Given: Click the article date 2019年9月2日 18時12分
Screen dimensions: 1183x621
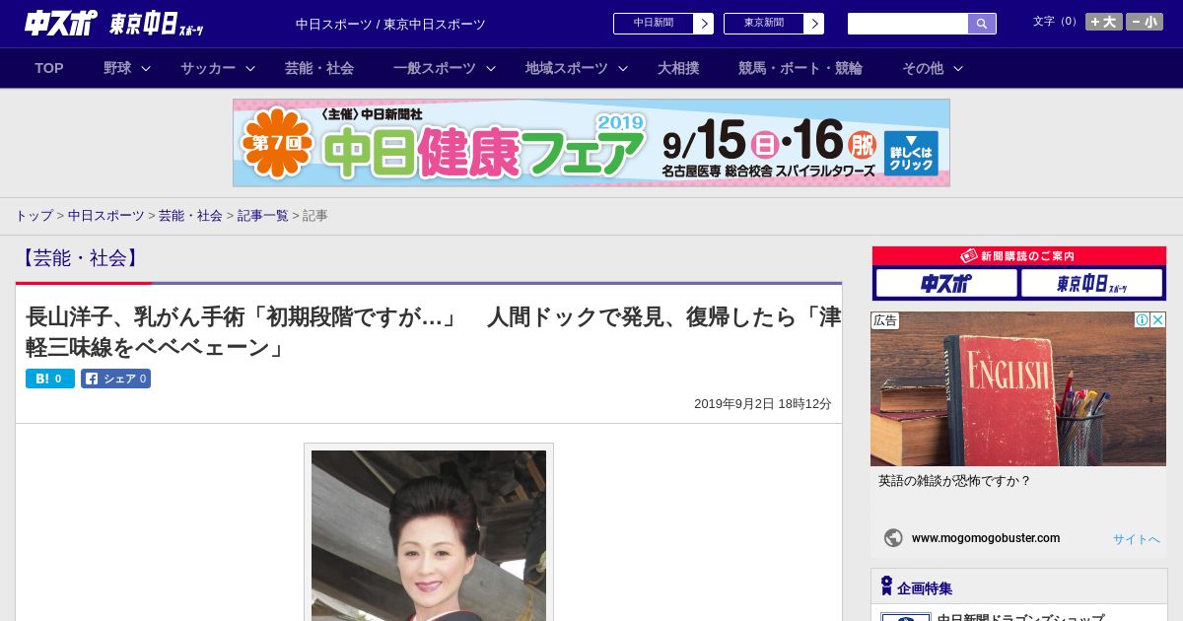Looking at the screenshot, I should [x=763, y=404].
